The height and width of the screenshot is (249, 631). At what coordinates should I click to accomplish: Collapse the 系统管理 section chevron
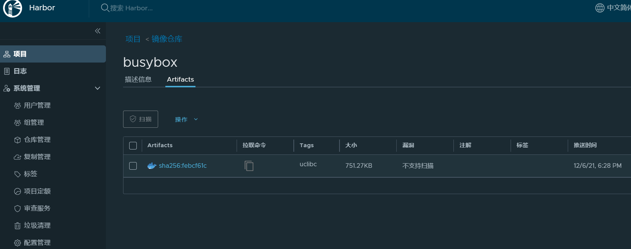98,88
